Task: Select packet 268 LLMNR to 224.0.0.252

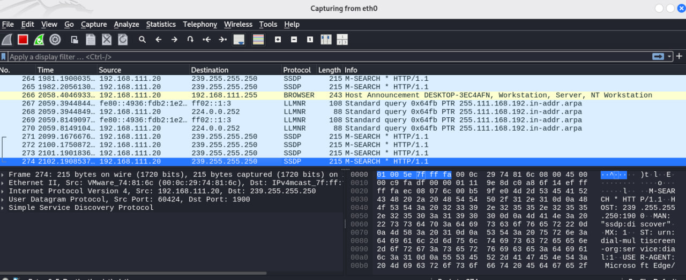Action: [343, 112]
